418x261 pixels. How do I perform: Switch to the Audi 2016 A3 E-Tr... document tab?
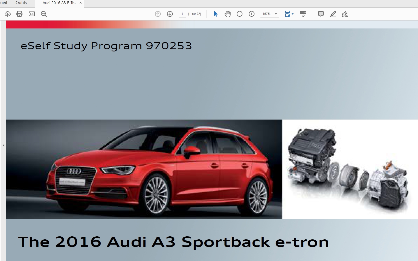(59, 3)
